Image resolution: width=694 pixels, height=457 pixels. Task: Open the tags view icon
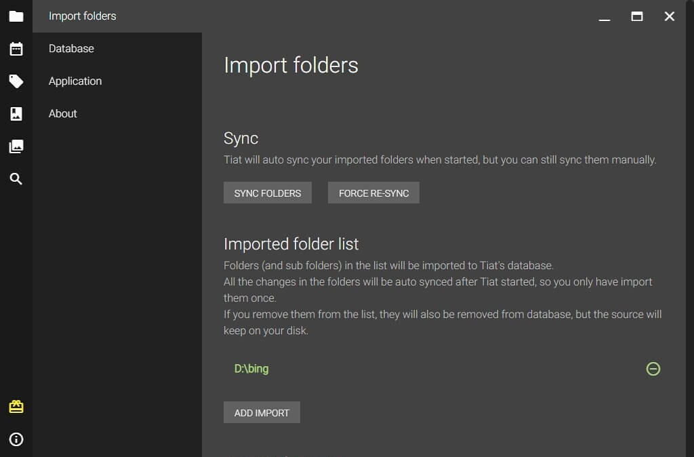pyautogui.click(x=16, y=81)
